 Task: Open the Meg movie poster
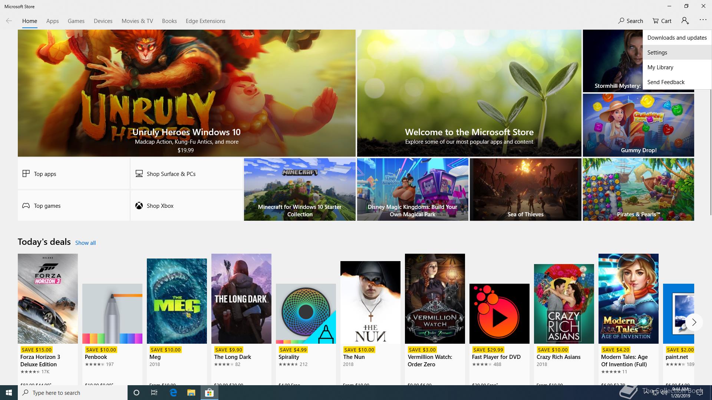tap(177, 301)
